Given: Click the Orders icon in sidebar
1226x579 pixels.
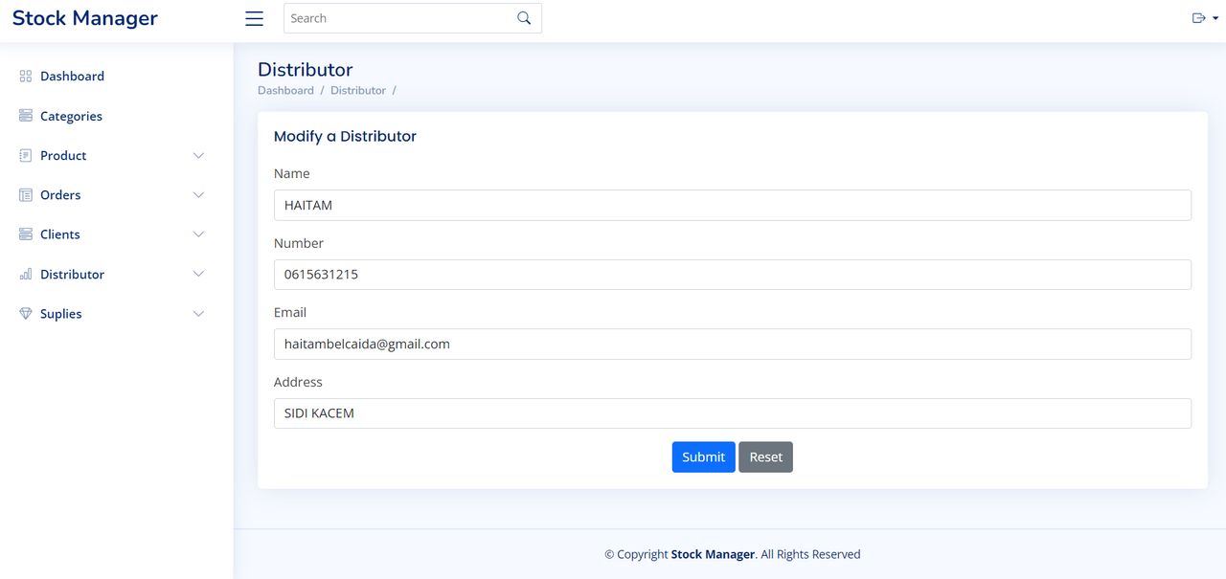Looking at the screenshot, I should point(26,194).
